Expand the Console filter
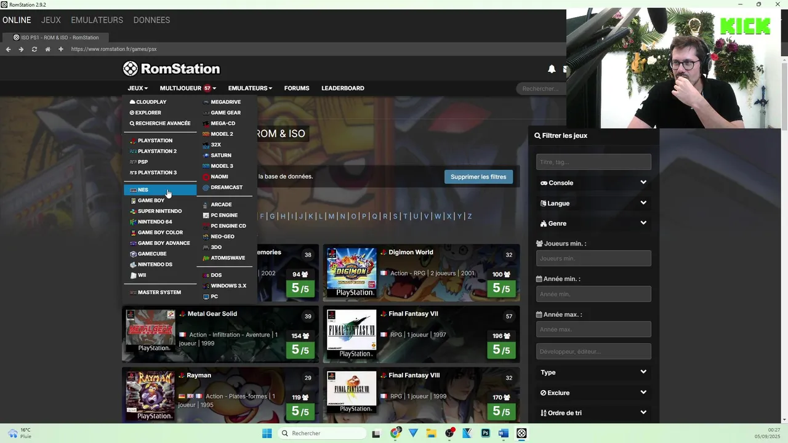Viewport: 788px width, 443px height. 593,183
